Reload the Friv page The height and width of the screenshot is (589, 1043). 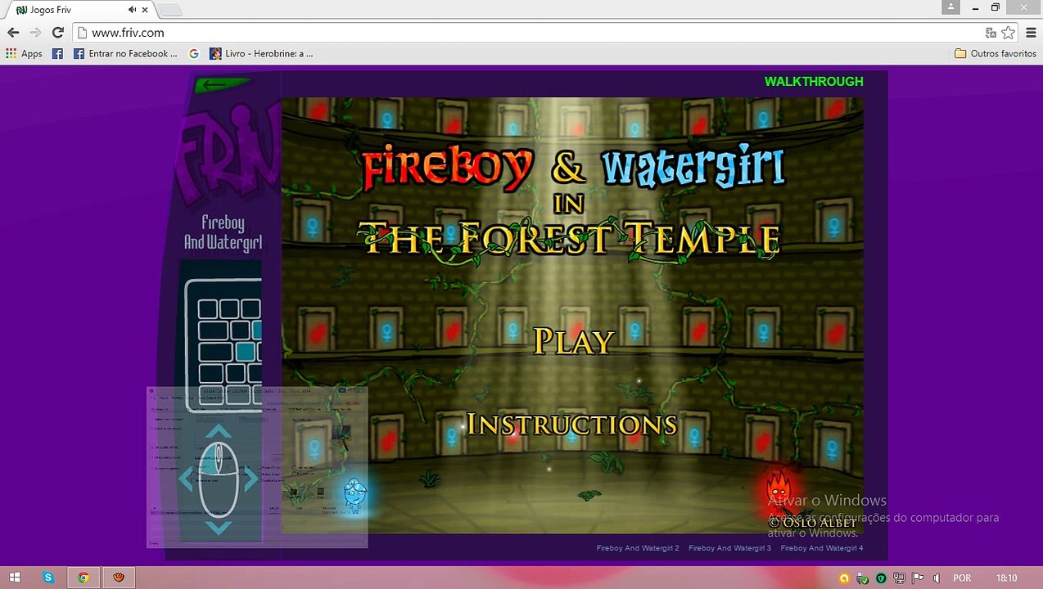pyautogui.click(x=57, y=33)
